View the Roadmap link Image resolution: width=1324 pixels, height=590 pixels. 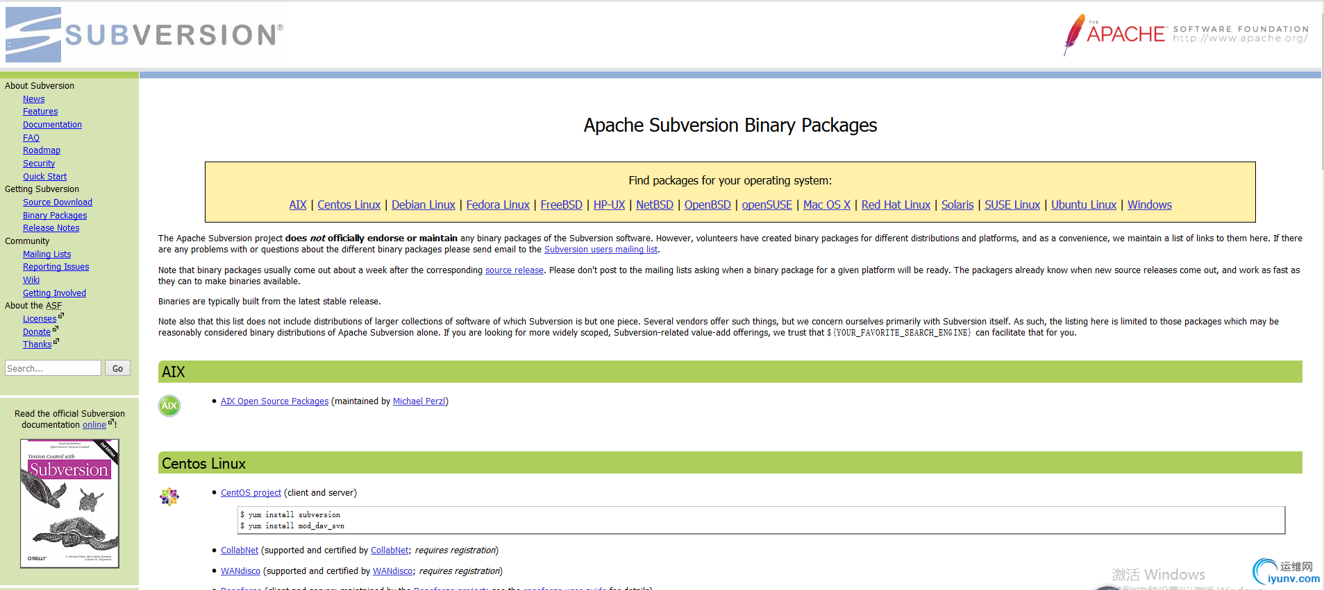point(42,150)
